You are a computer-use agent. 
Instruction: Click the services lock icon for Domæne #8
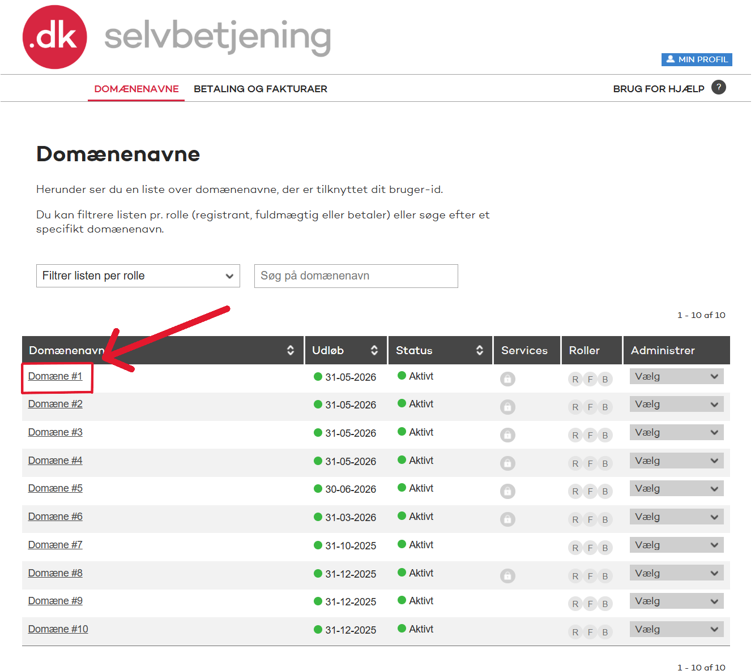[x=507, y=576]
